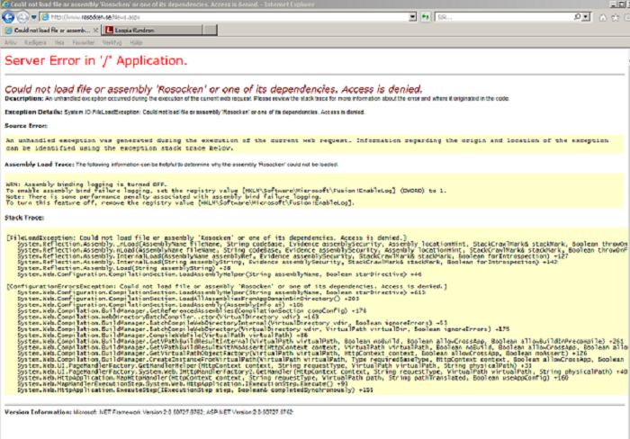630x439 pixels.
Task: Click the 'Description:' label
Action: pos(23,98)
